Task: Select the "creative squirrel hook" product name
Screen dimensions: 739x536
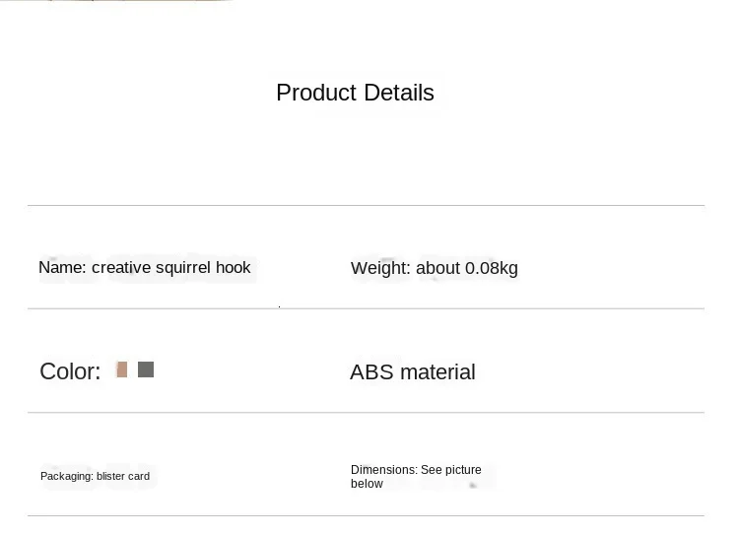Action: [x=171, y=268]
